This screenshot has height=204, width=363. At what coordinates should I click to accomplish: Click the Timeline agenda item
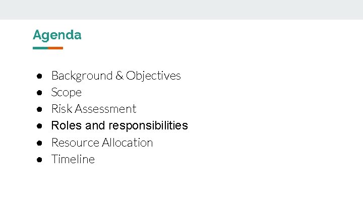(x=73, y=159)
